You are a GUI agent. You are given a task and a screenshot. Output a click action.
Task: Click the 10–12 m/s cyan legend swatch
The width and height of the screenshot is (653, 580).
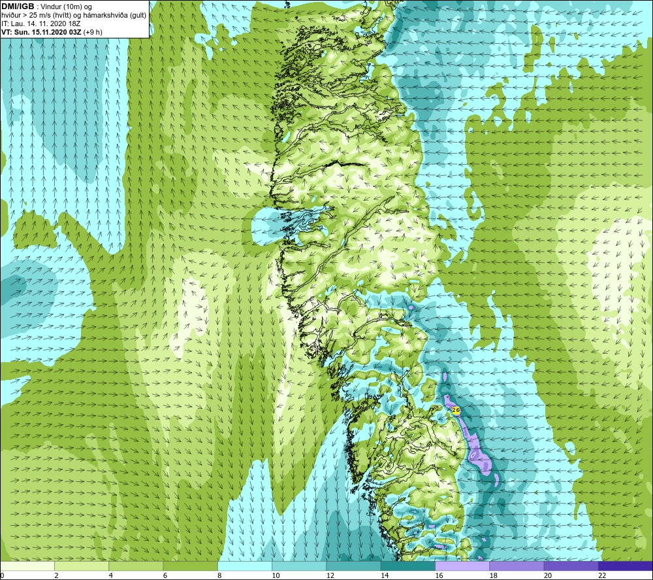click(299, 566)
